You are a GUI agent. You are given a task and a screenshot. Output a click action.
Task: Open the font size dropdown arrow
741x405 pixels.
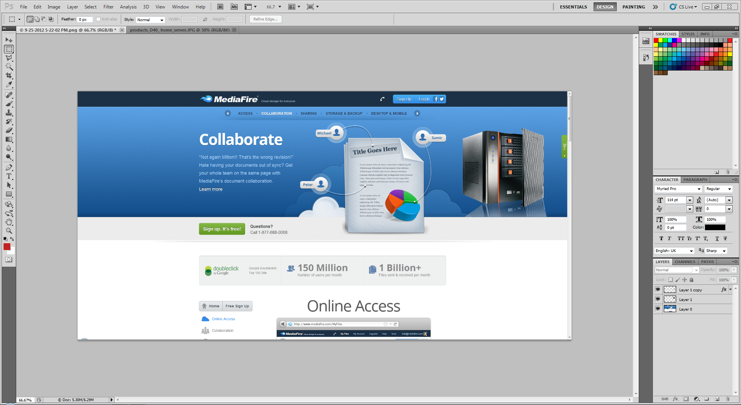690,200
